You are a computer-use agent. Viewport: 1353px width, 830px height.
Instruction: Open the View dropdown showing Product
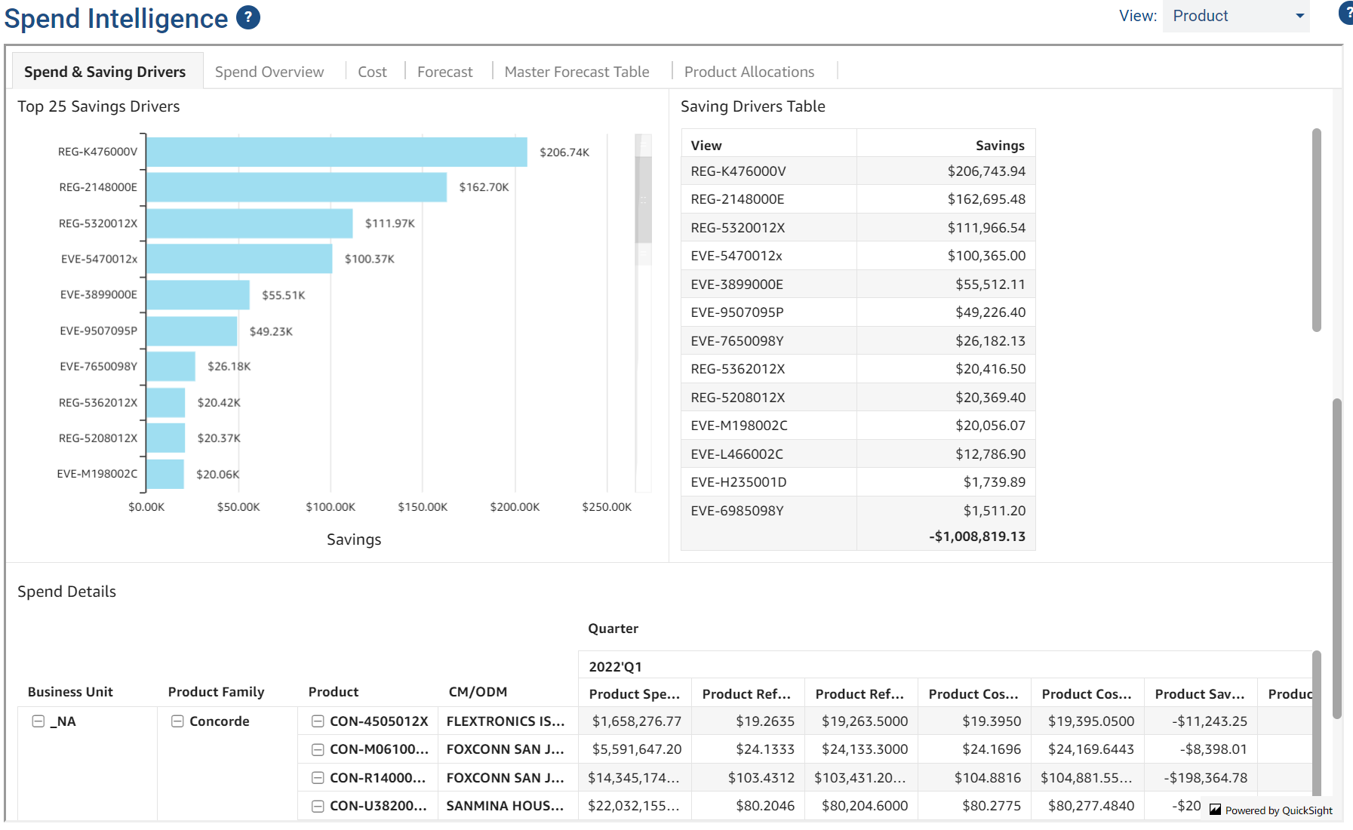1235,16
